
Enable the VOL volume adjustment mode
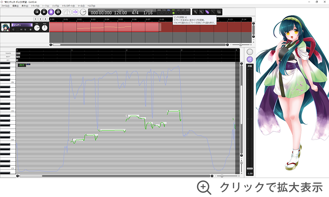169,12
